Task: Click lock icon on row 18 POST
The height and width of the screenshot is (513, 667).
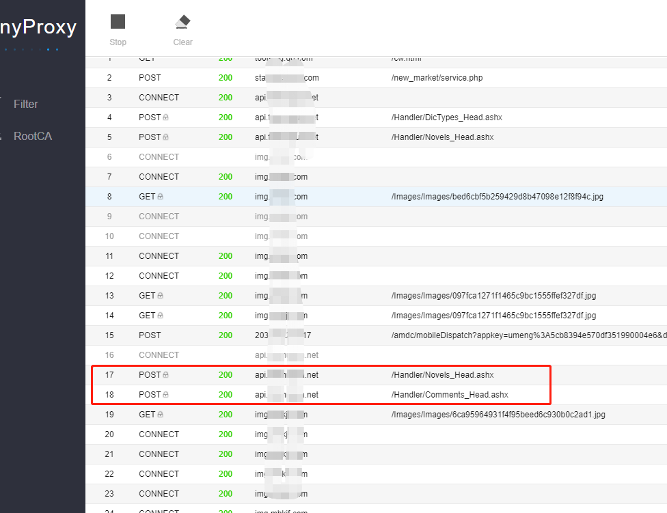Action: 166,395
